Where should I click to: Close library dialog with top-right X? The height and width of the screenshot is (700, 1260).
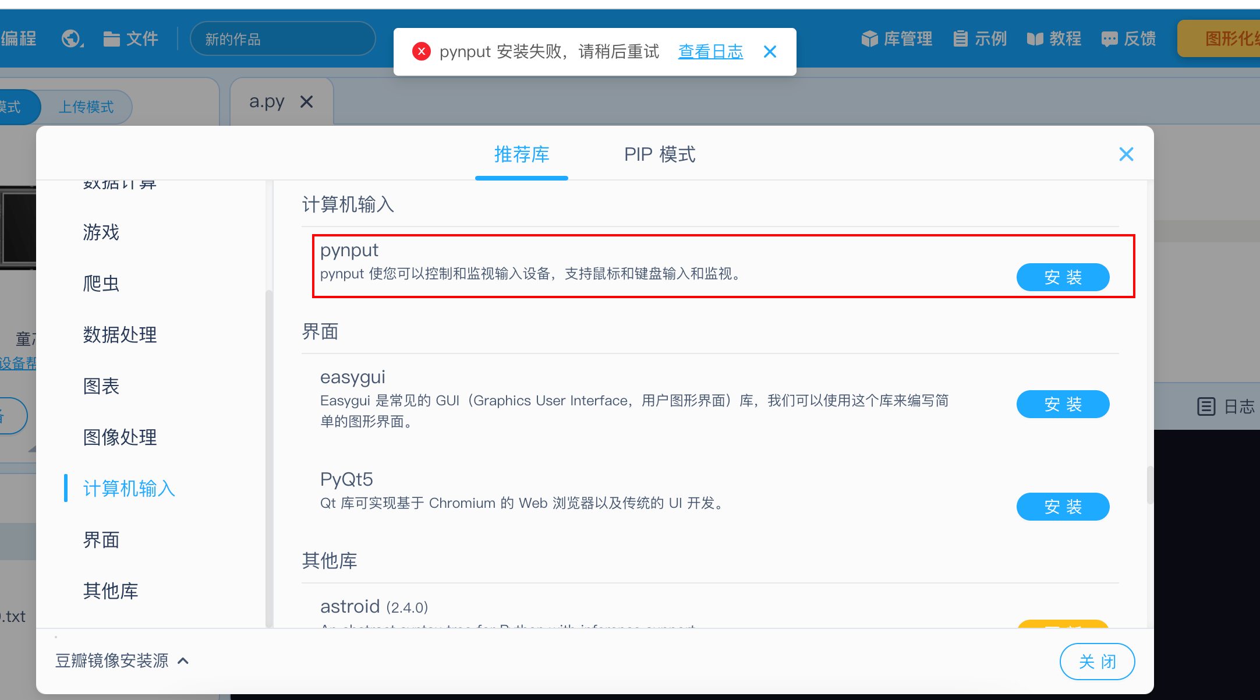click(x=1126, y=154)
